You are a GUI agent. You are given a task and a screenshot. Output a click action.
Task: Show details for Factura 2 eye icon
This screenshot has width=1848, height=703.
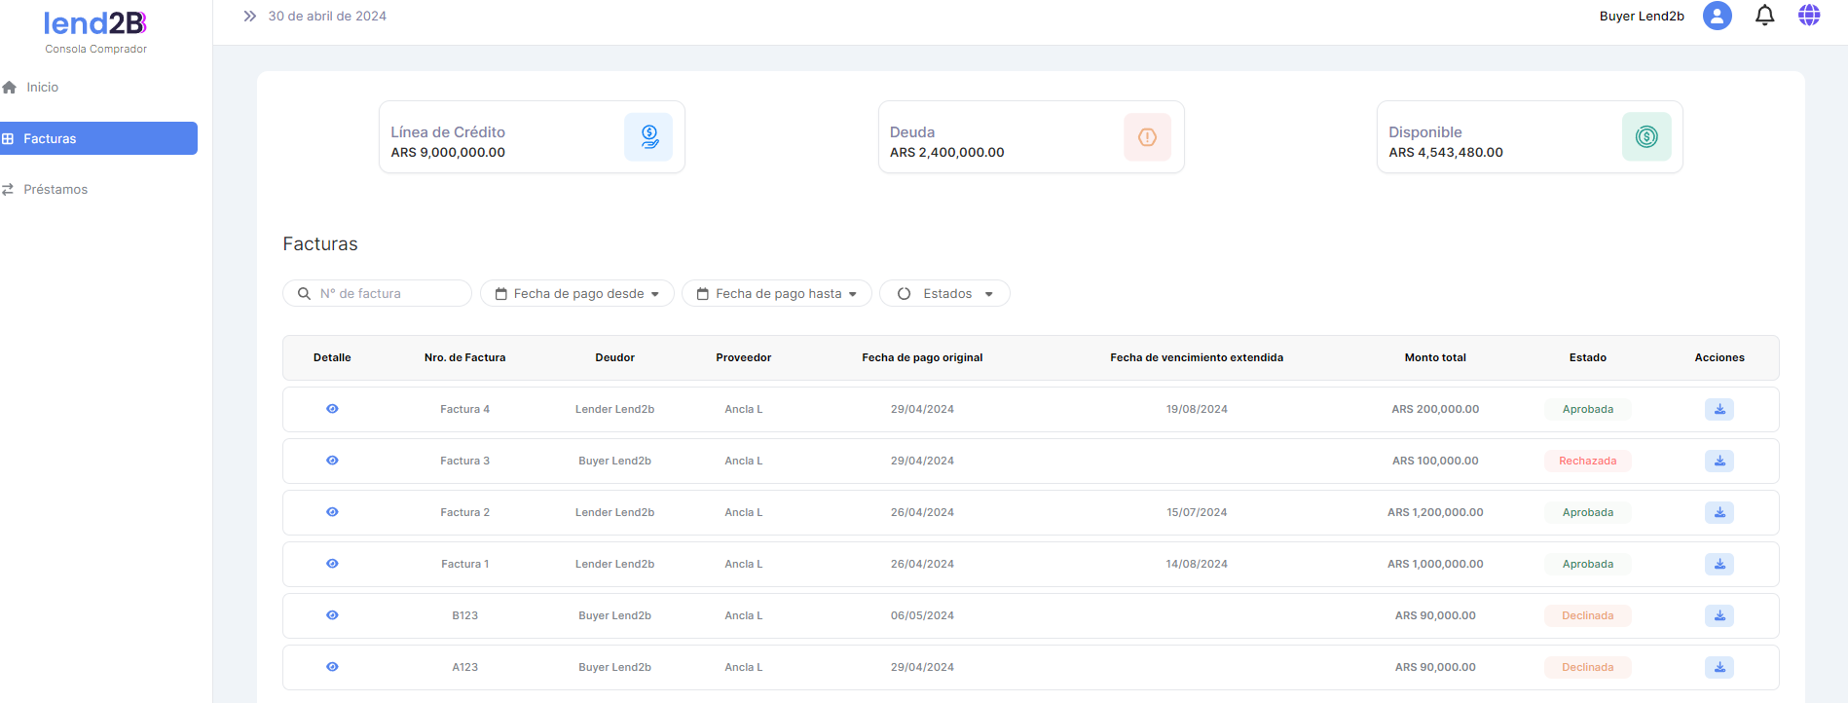point(332,512)
